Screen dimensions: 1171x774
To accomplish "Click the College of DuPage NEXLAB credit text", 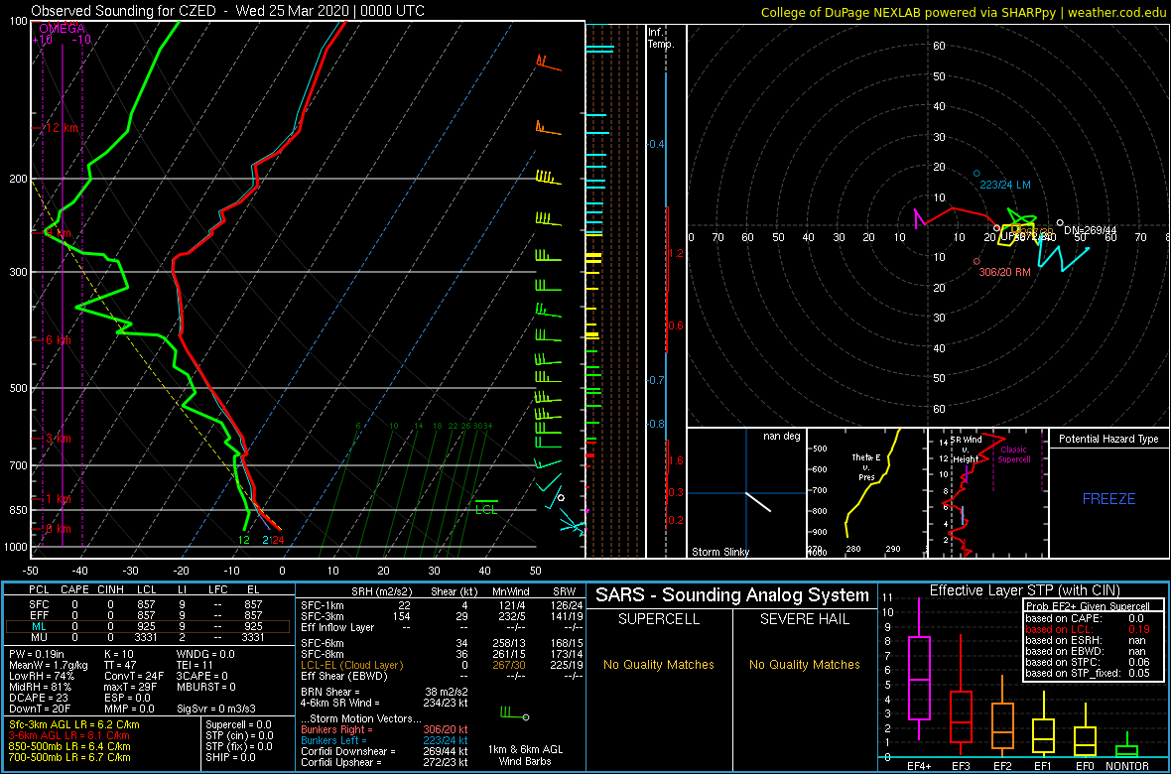I will coord(965,12).
